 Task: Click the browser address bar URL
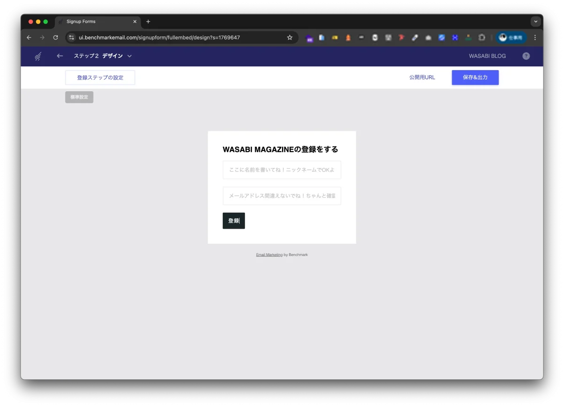(x=159, y=38)
